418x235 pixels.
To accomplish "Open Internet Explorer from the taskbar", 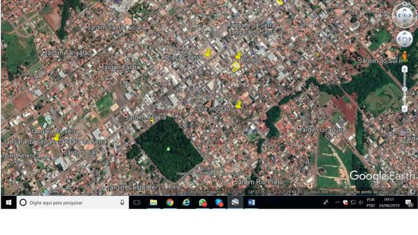I will 186,203.
